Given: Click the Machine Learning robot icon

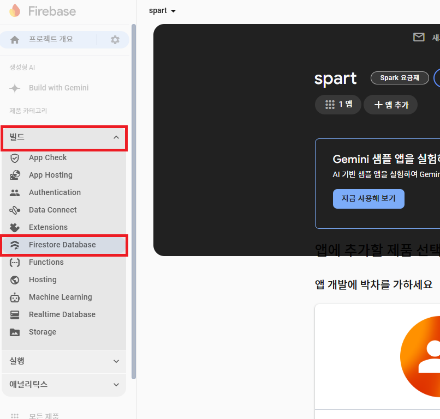Looking at the screenshot, I should point(15,297).
